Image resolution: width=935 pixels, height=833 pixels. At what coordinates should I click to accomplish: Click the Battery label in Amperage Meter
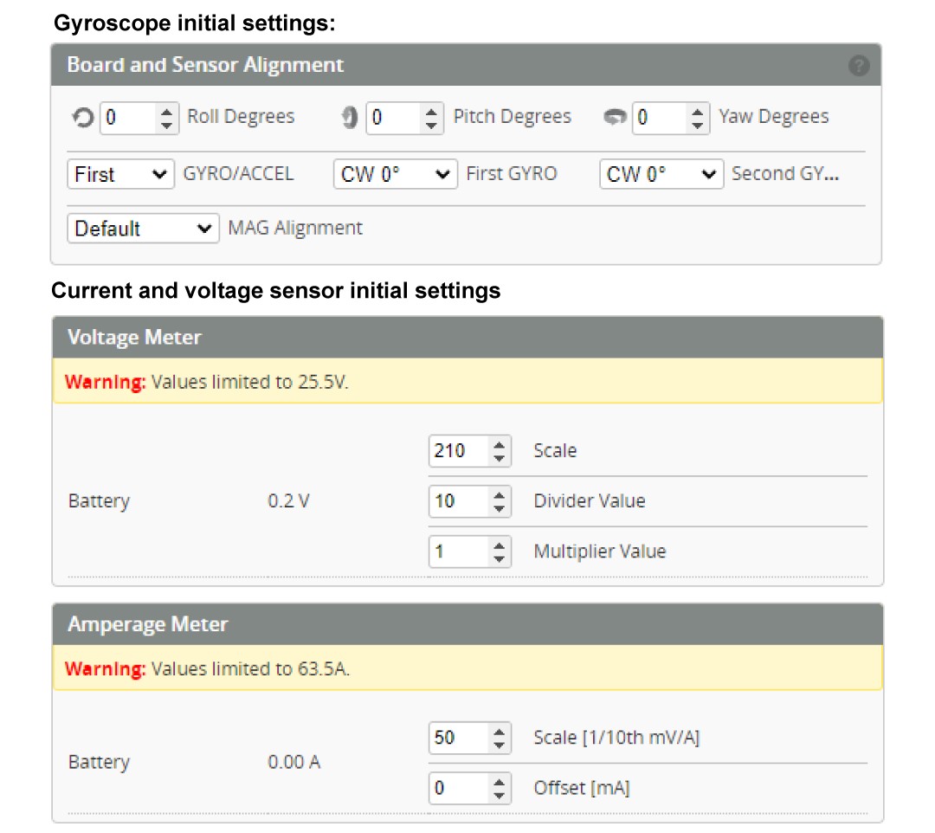coord(99,763)
